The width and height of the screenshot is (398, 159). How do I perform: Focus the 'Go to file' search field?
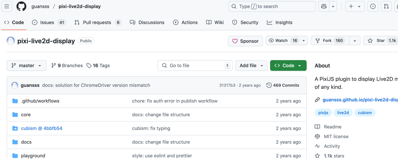[195, 66]
